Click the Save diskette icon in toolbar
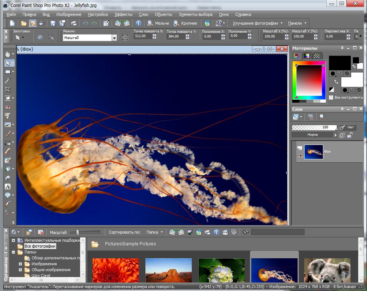The image size is (367, 291). click(x=53, y=23)
